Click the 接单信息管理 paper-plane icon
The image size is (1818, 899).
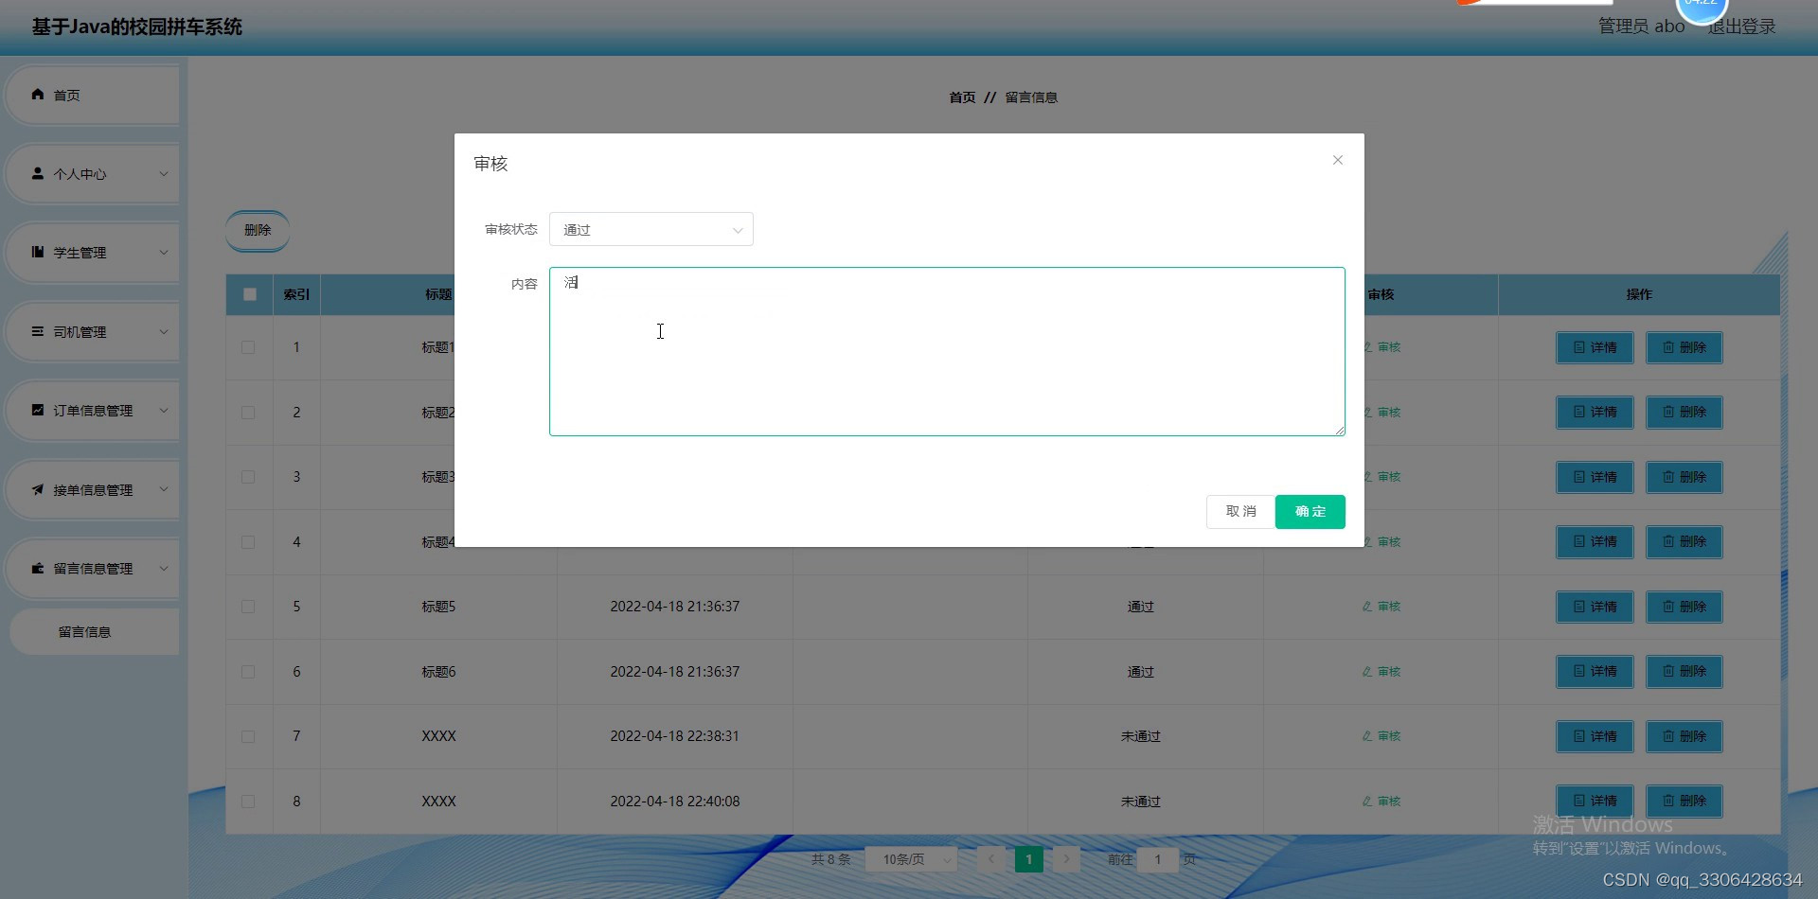coord(38,489)
